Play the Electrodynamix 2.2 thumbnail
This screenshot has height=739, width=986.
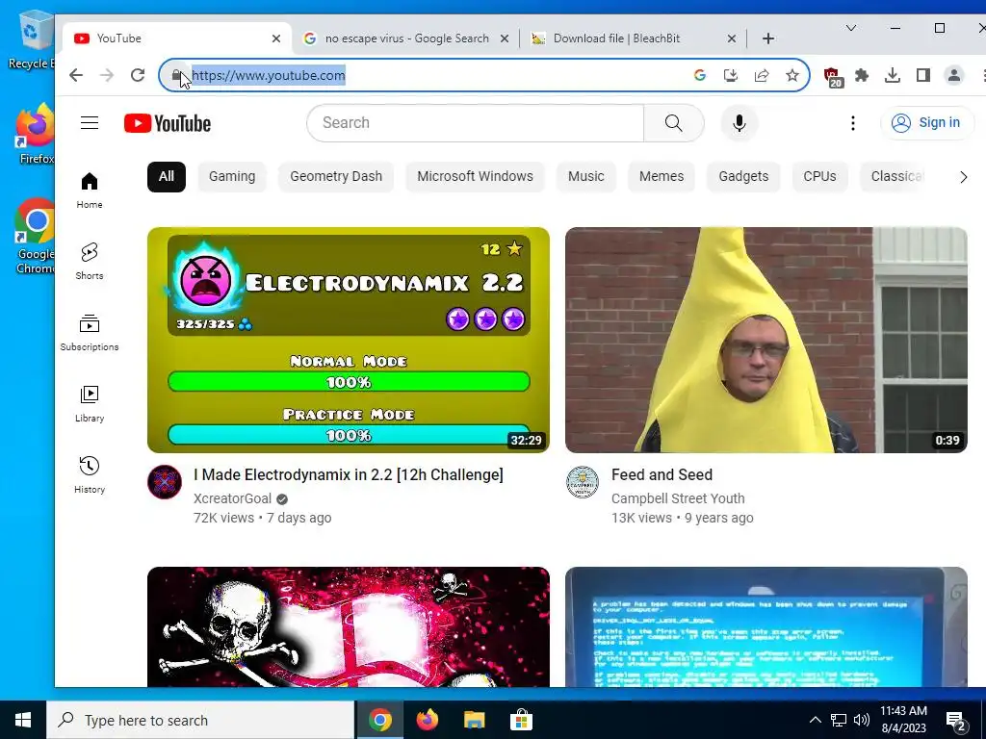click(349, 340)
